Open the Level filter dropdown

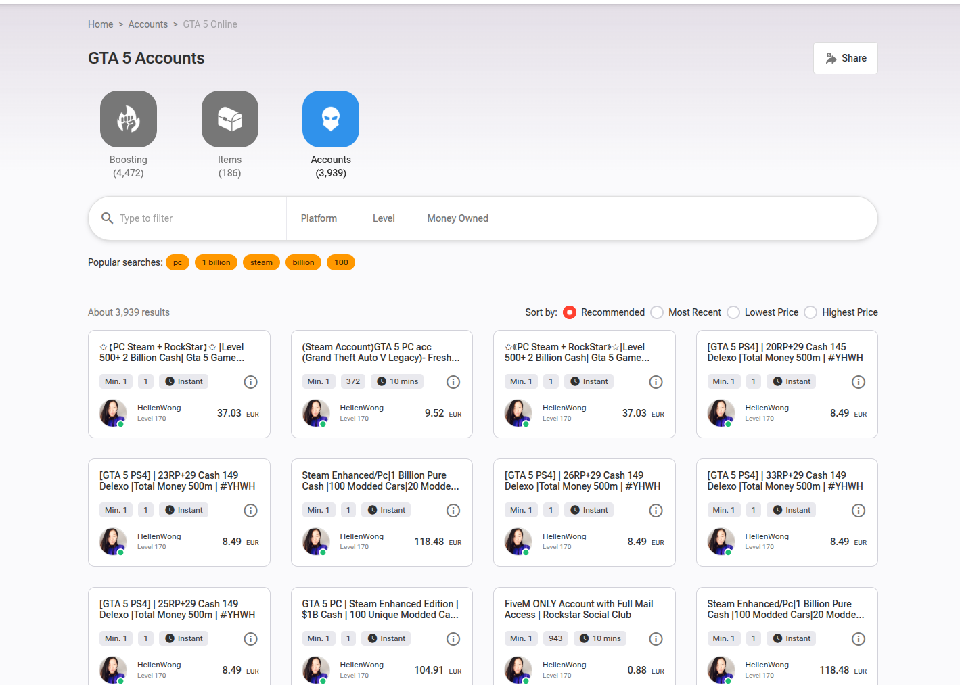tap(384, 218)
